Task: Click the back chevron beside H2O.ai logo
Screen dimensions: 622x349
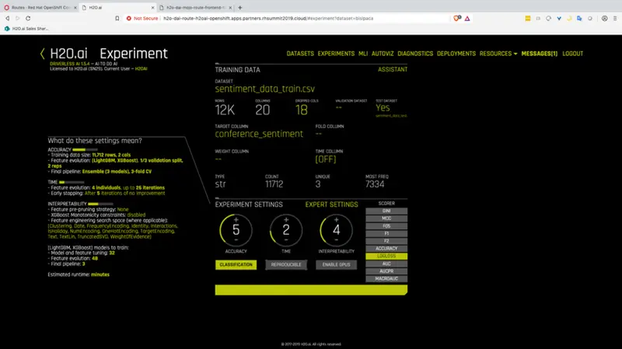Action: coord(43,54)
